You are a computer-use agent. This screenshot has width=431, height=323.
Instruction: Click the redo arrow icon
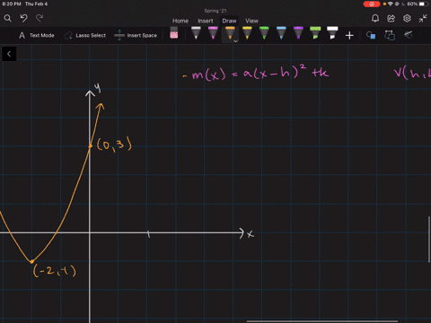40,19
